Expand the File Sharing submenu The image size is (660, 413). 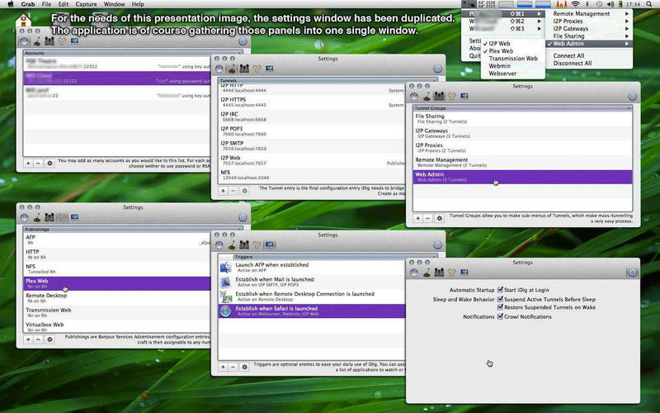pyautogui.click(x=589, y=36)
